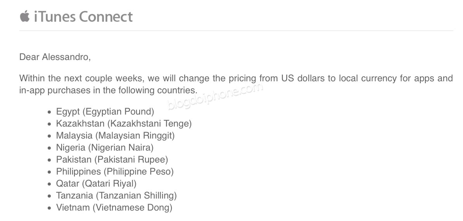
Task: Click the Apple logo icon
Action: [25, 16]
